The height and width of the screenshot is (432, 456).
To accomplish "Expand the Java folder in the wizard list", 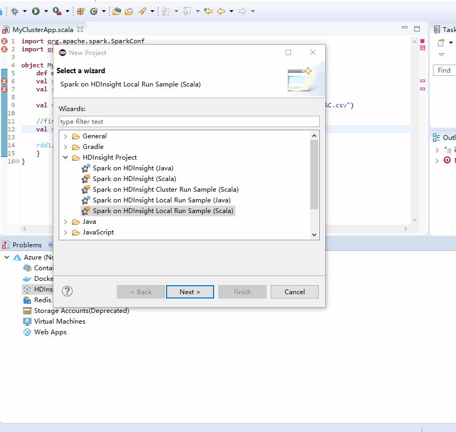I will (x=65, y=221).
